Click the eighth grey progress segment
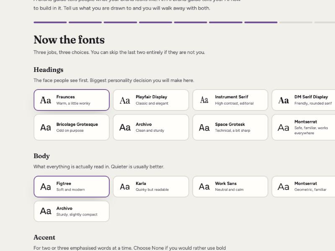335x251 pixels. pos(296,22)
